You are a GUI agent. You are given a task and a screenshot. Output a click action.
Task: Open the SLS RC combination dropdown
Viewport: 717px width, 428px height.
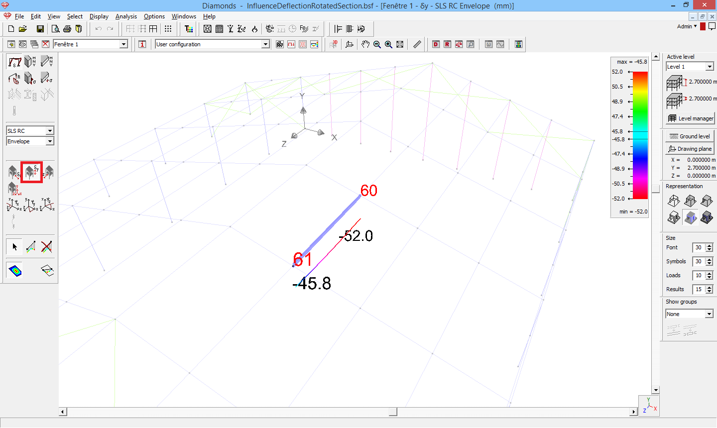[50, 131]
